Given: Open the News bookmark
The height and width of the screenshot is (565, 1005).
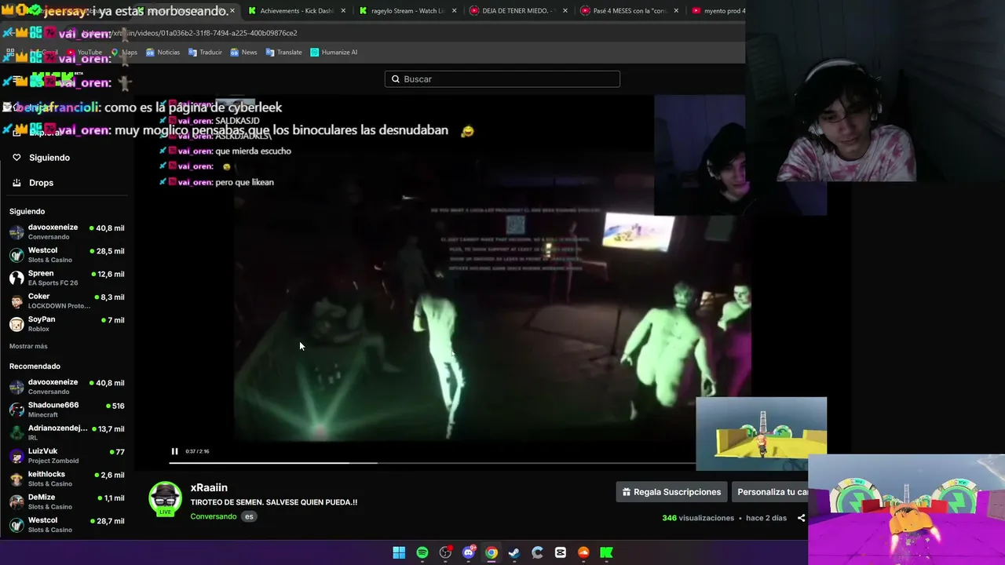Looking at the screenshot, I should click(x=243, y=53).
